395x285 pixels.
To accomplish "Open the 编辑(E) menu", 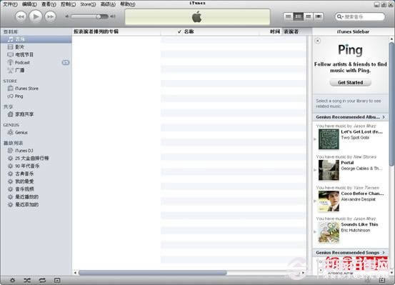I will [x=29, y=4].
